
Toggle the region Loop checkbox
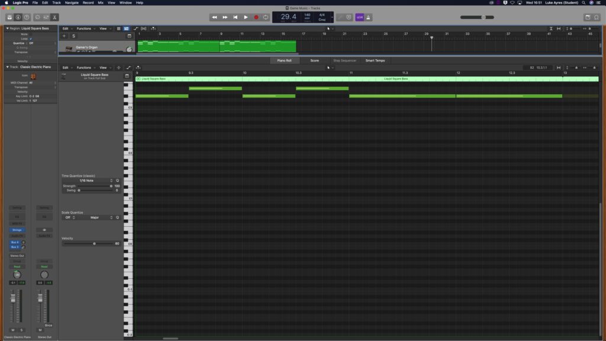click(x=31, y=38)
